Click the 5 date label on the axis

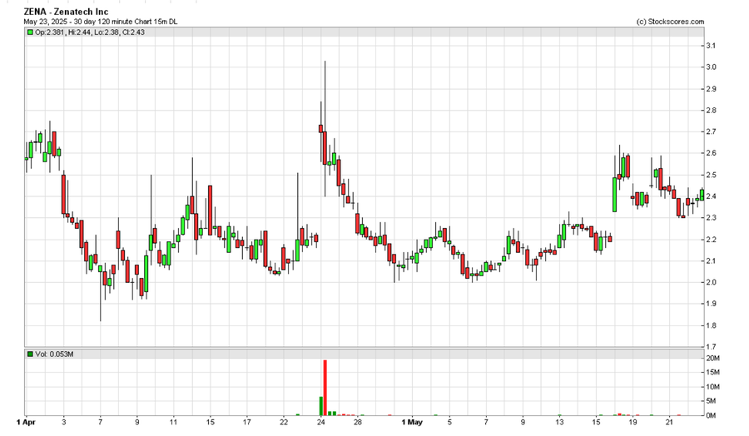(x=449, y=422)
